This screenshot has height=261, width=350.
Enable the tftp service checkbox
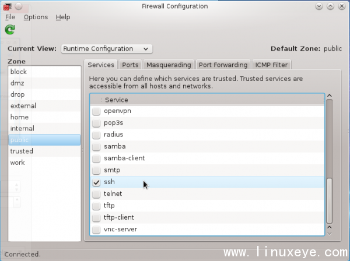coord(96,206)
